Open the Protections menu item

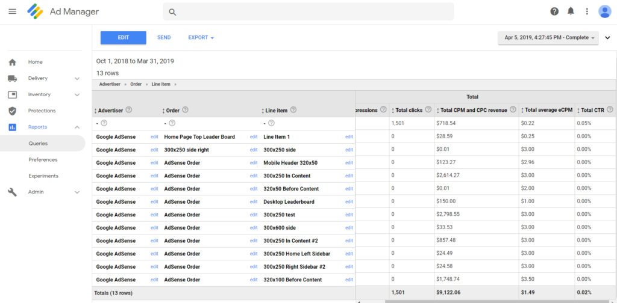(x=42, y=111)
